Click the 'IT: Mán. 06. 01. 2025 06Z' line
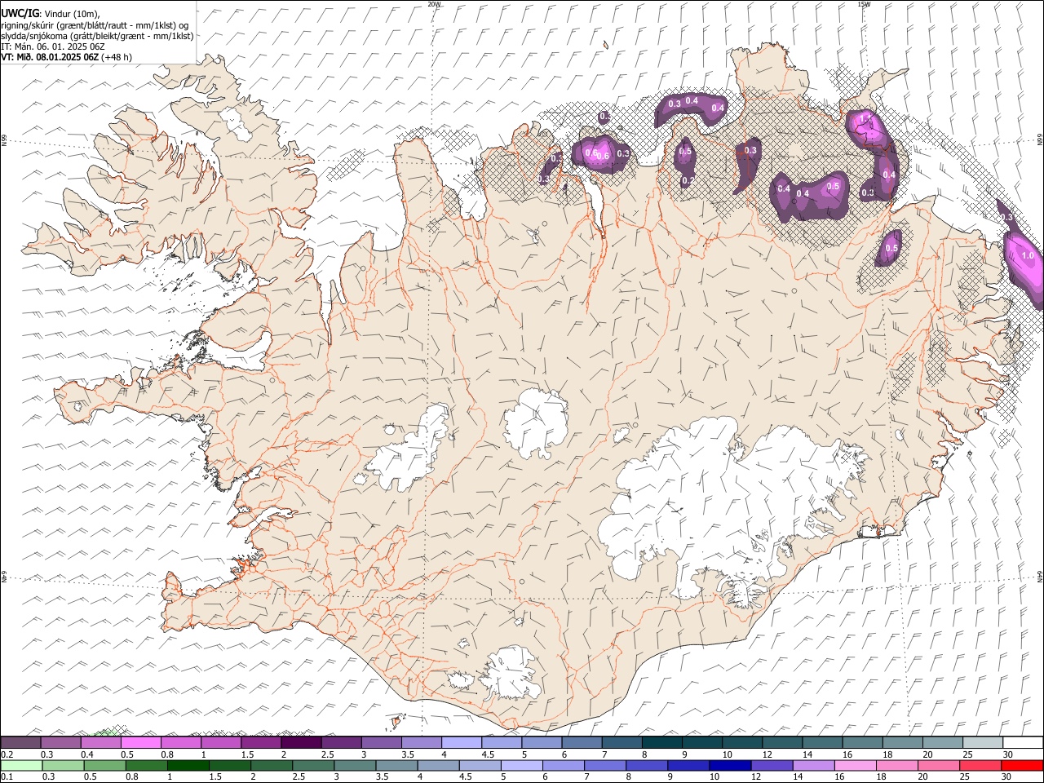This screenshot has width=1044, height=783. pyautogui.click(x=53, y=46)
